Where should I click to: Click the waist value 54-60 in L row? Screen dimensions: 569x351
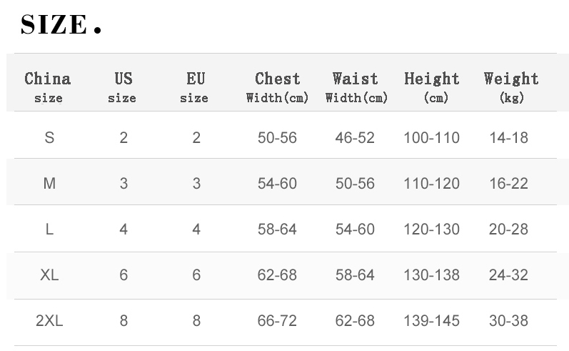(x=355, y=229)
